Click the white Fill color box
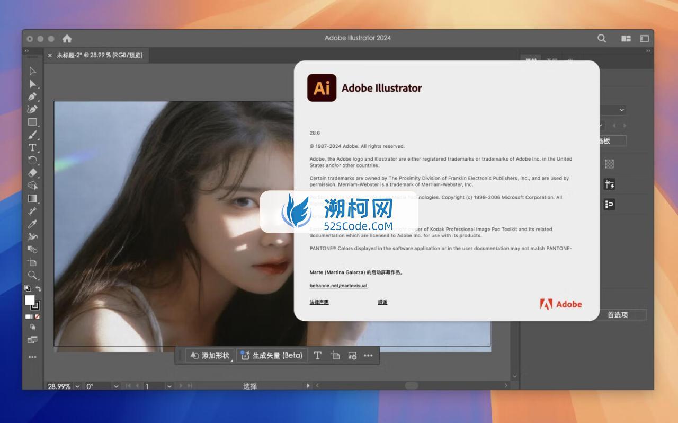This screenshot has height=423, width=678. coord(30,300)
